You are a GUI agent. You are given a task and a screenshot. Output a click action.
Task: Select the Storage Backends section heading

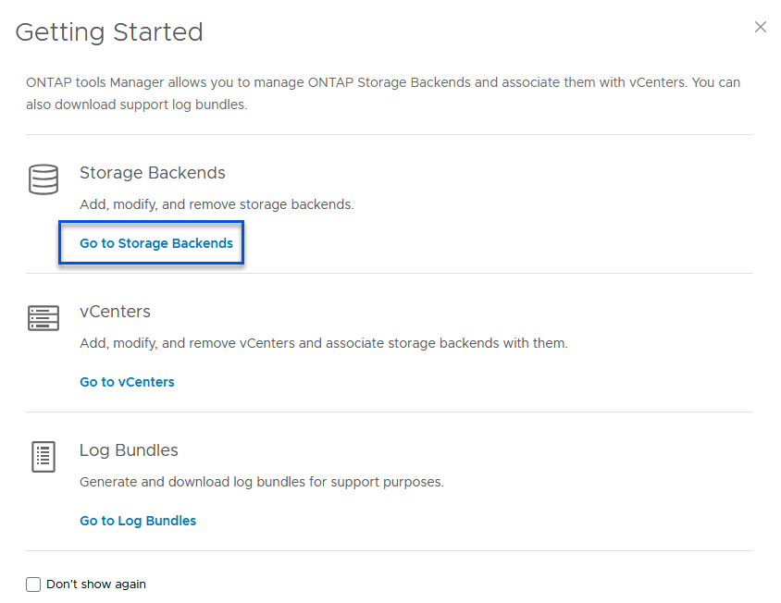[x=153, y=173]
